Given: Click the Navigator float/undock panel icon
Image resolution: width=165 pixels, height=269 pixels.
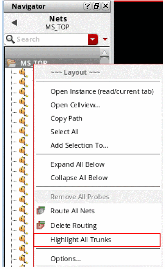Looking at the screenshot, I should pos(96,6).
